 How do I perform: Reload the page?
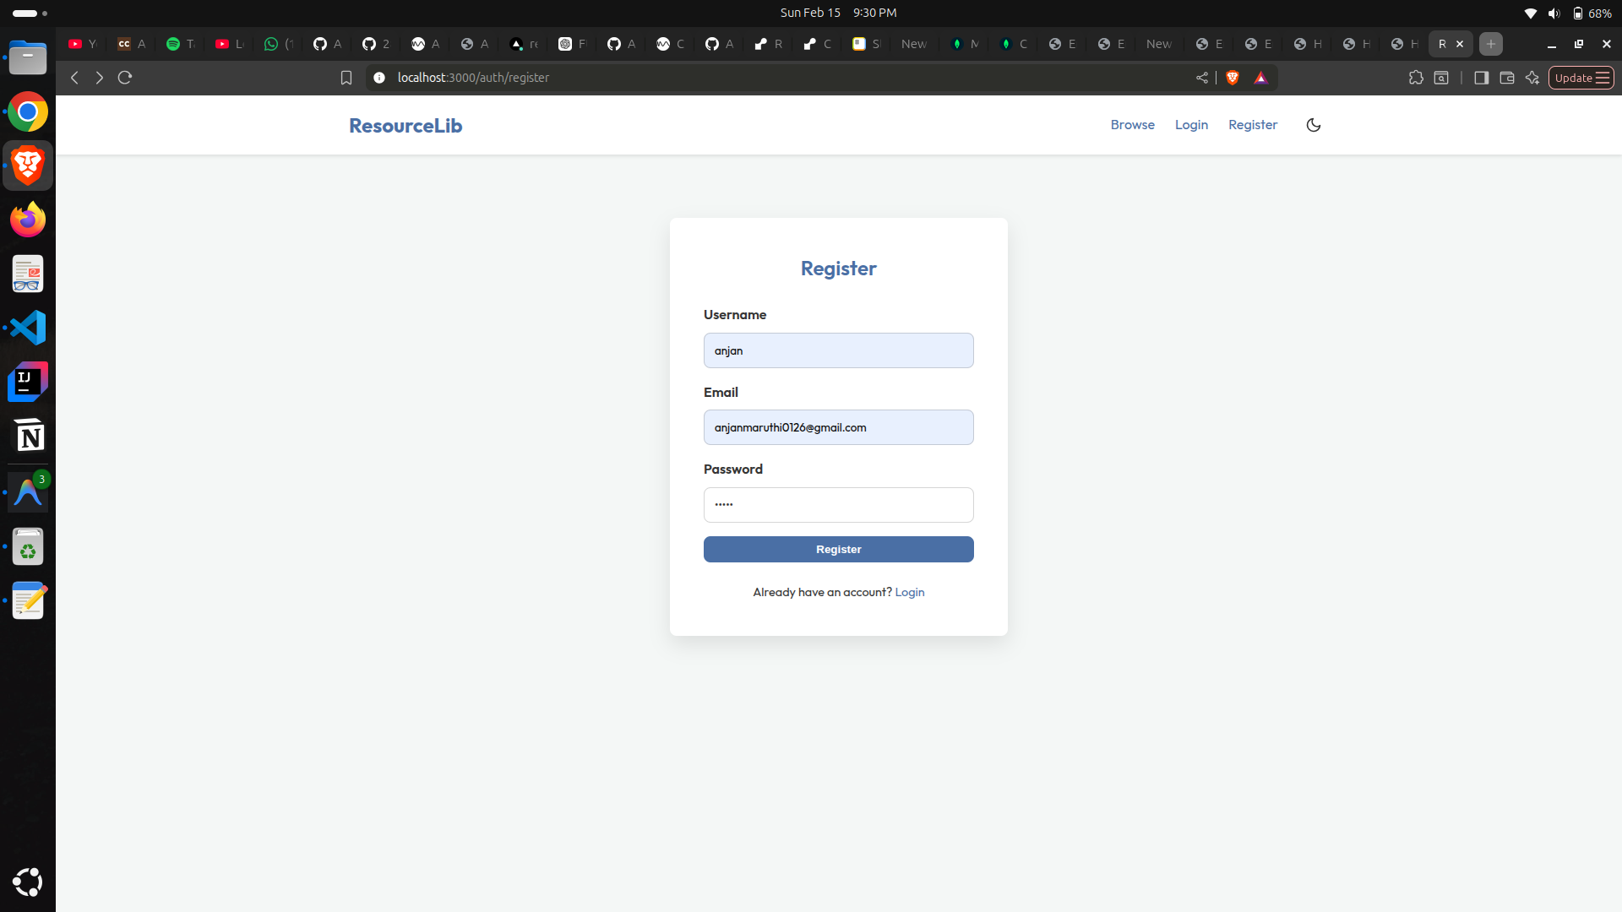coord(125,78)
